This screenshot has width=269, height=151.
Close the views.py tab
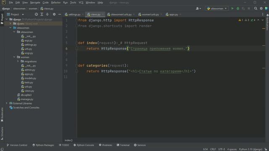tap(103, 15)
